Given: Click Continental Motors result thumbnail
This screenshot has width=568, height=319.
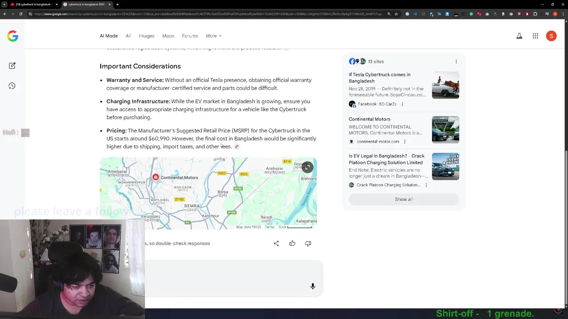Looking at the screenshot, I should click(446, 129).
